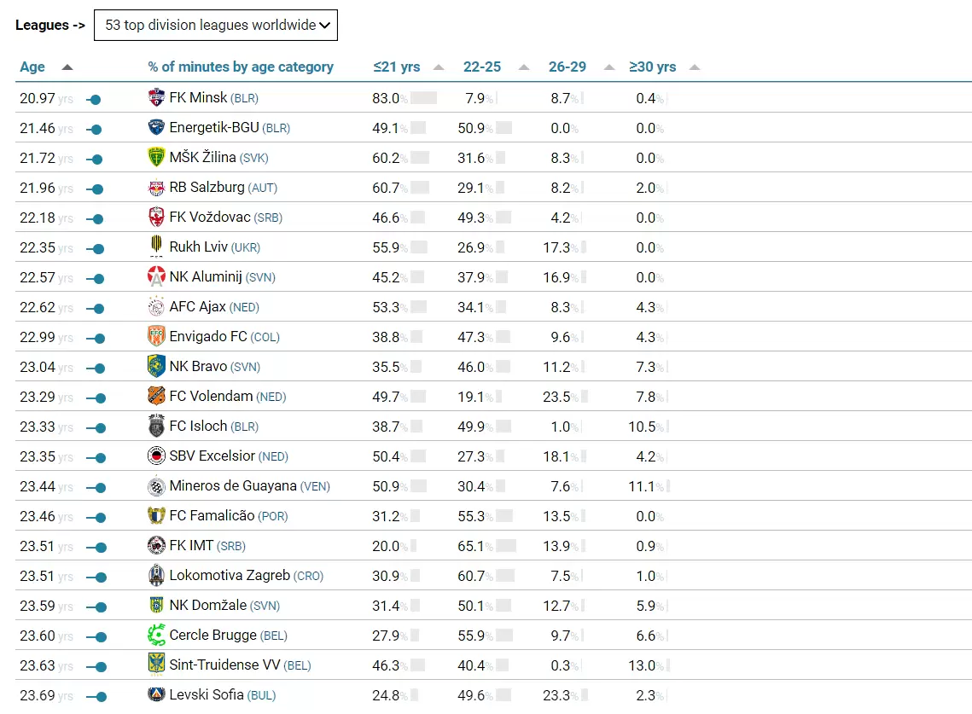Click the AFC Ajax crest icon
972x714 pixels.
156,307
